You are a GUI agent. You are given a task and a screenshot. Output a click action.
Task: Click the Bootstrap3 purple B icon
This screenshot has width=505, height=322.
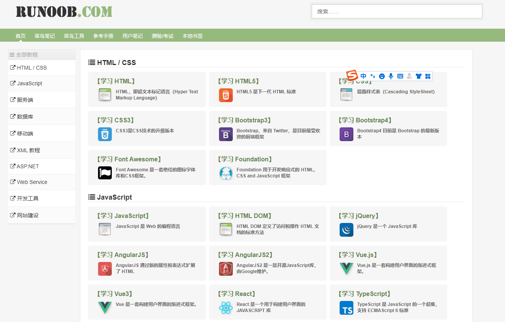[226, 134]
